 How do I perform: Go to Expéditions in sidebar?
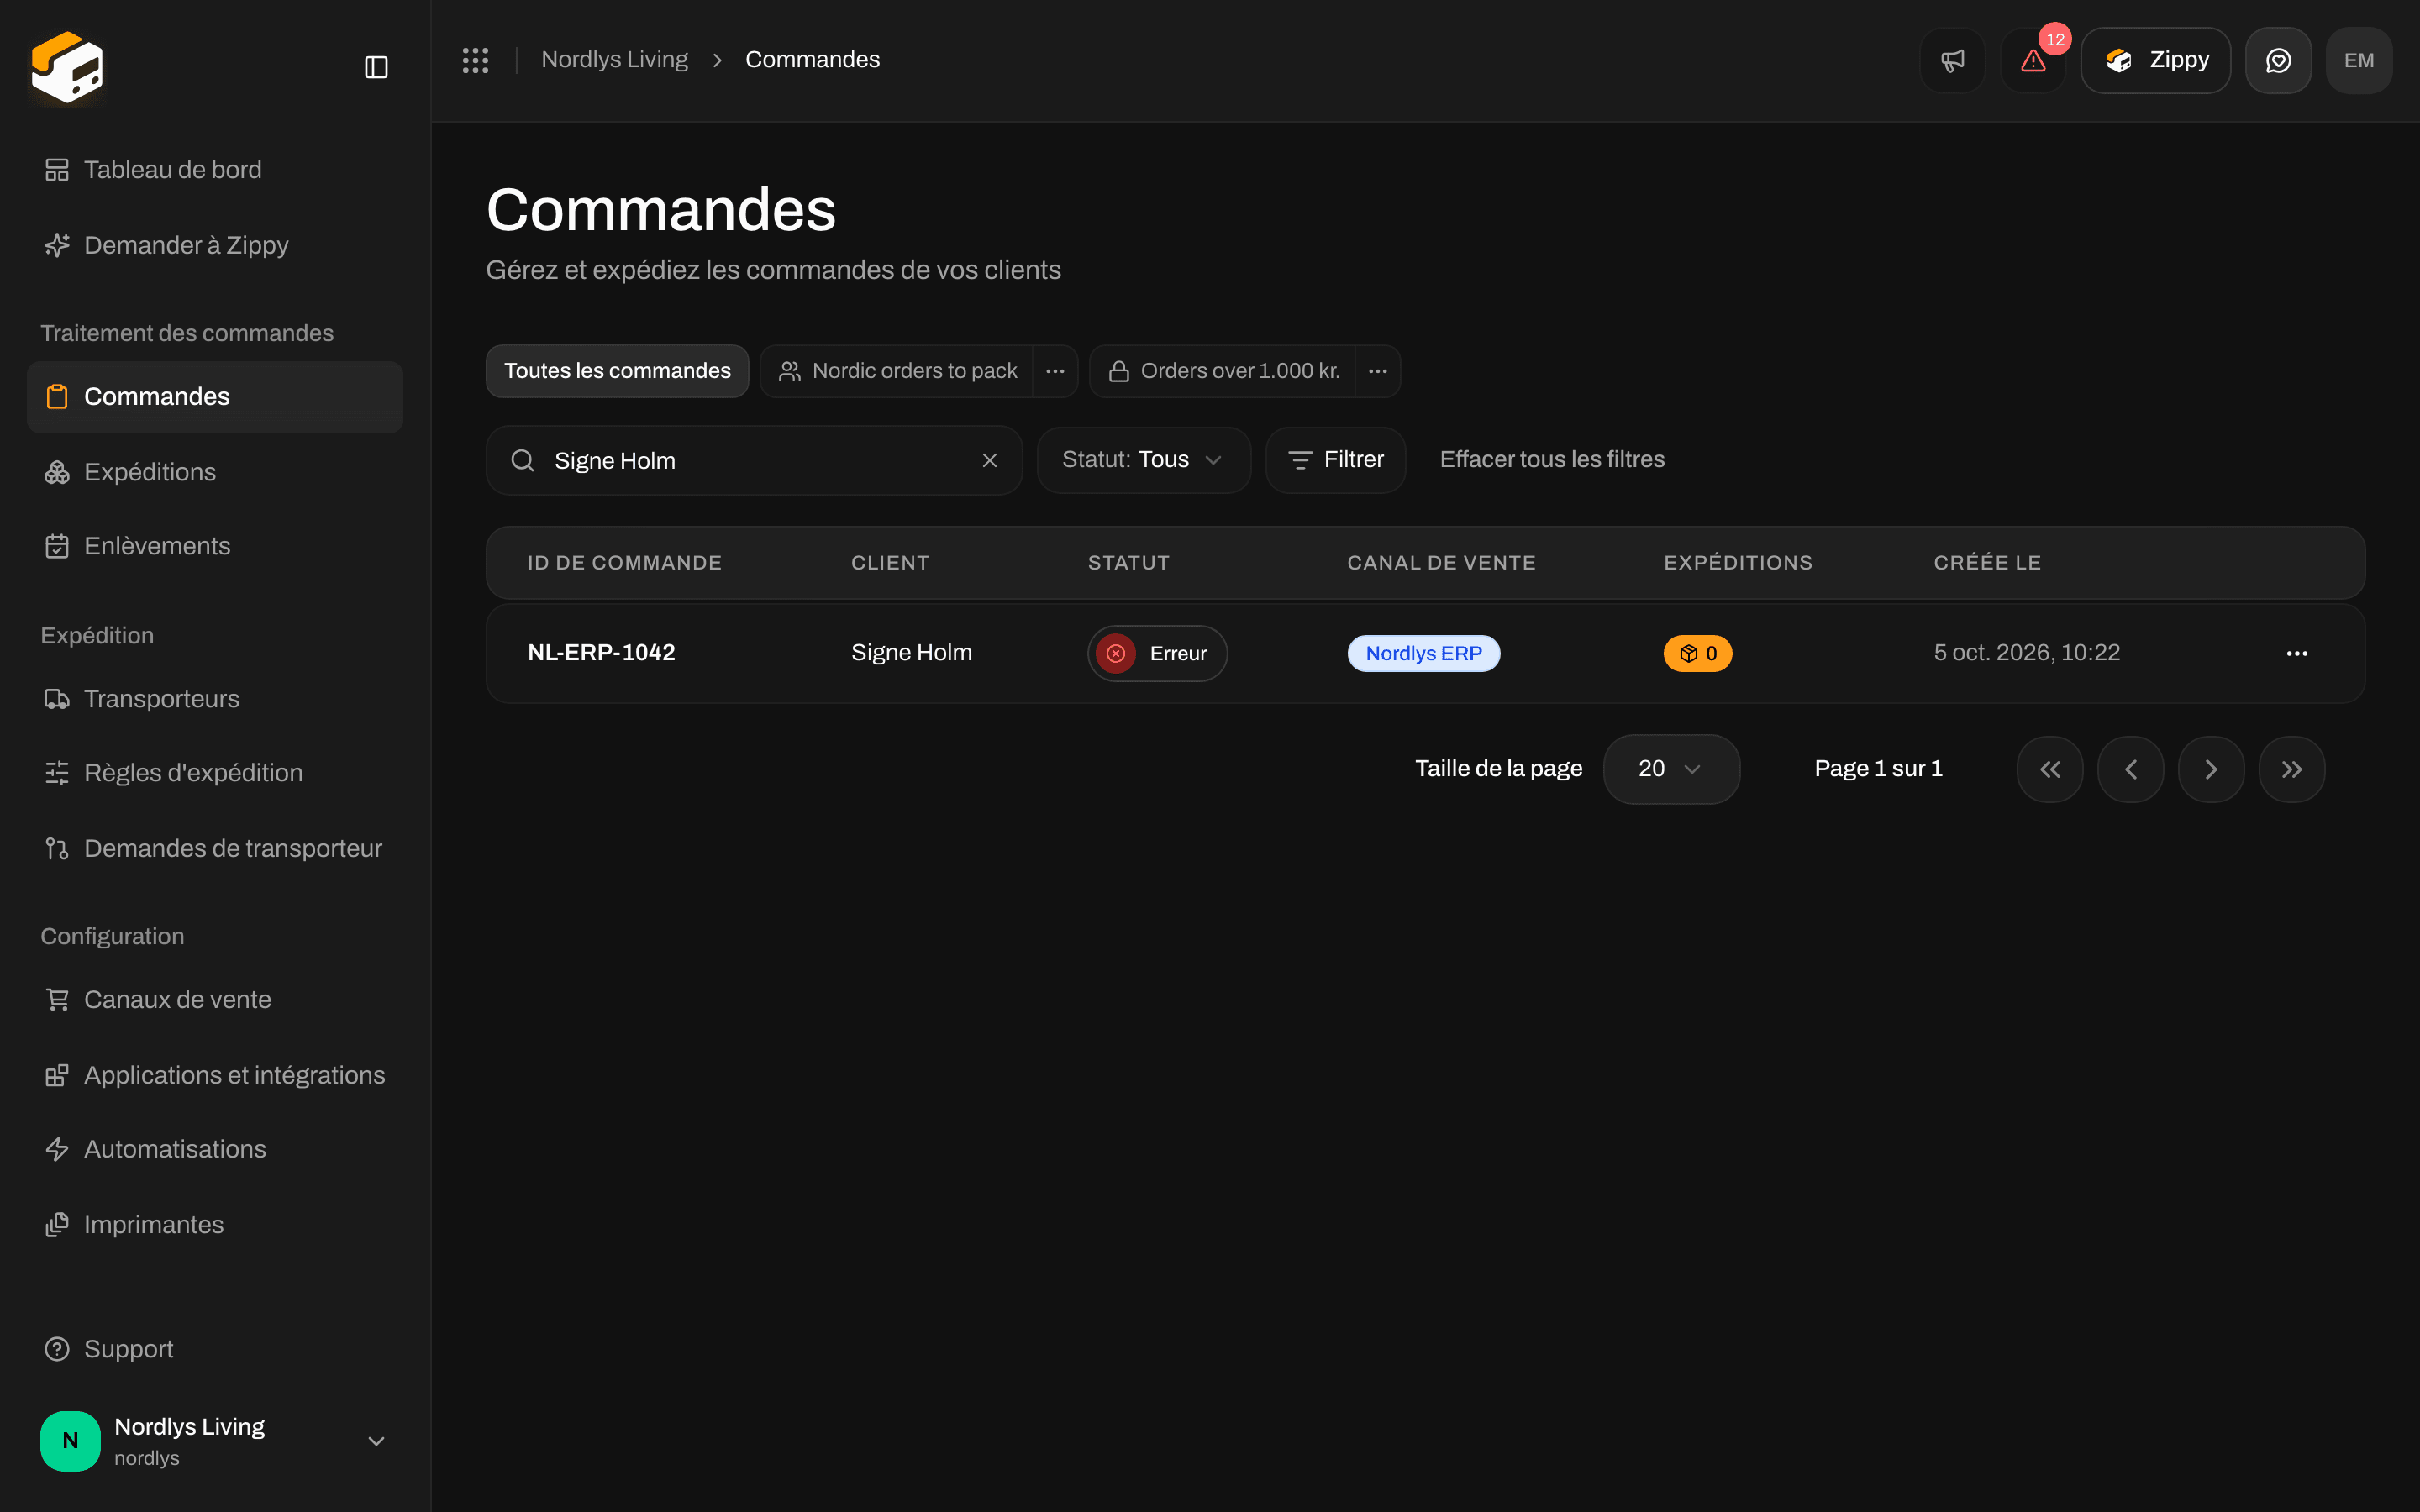(x=215, y=472)
